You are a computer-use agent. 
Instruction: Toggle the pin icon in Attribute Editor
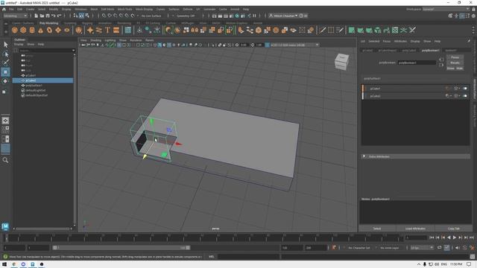coord(469,41)
